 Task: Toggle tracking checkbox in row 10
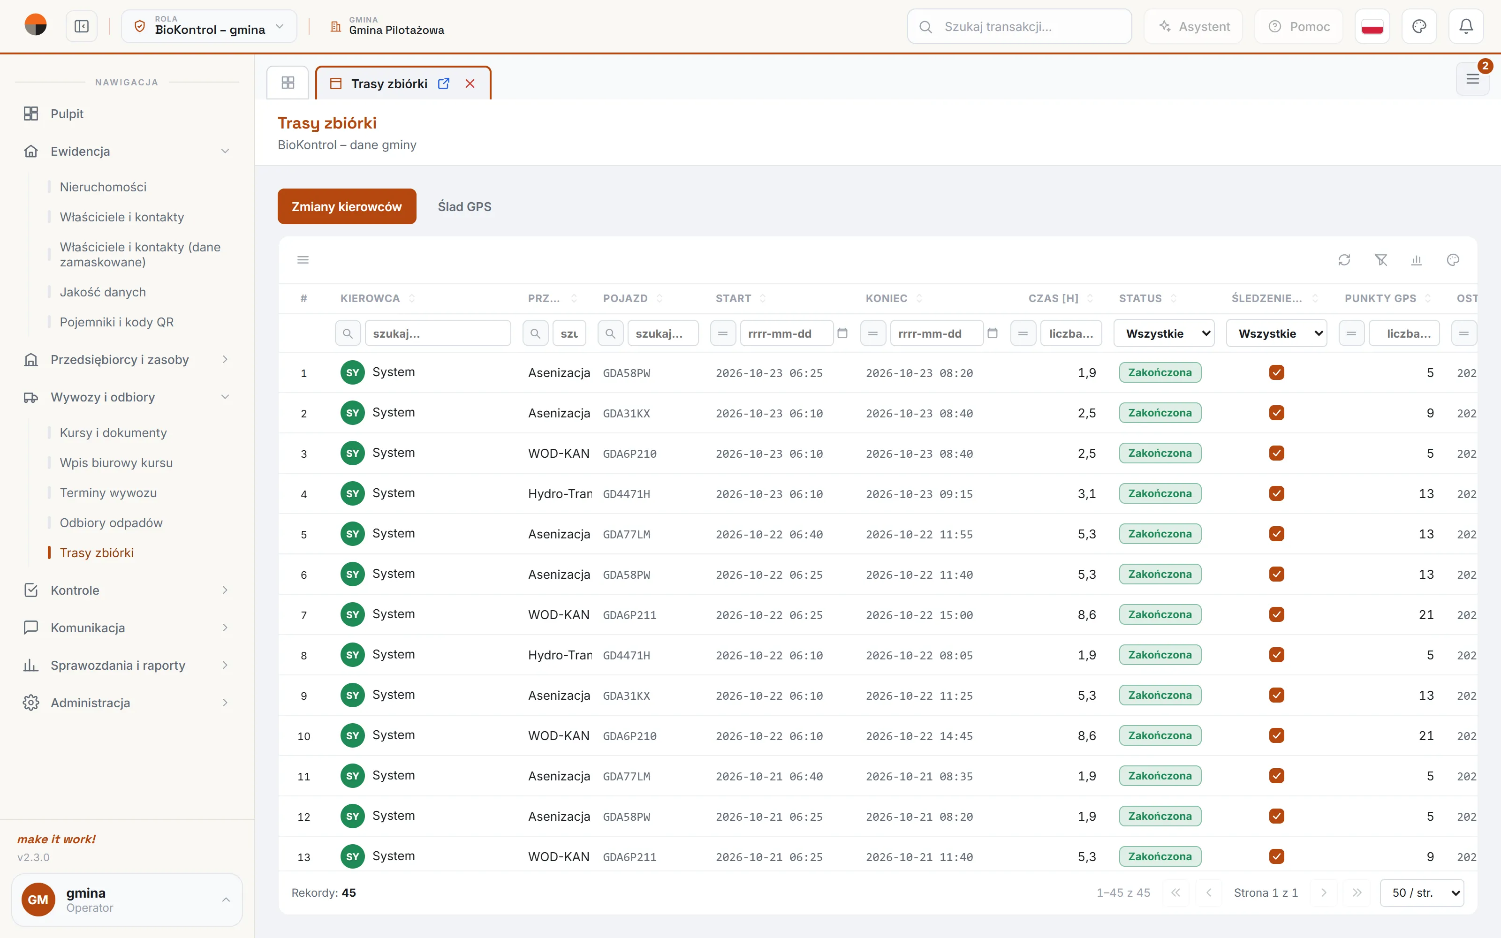point(1276,735)
